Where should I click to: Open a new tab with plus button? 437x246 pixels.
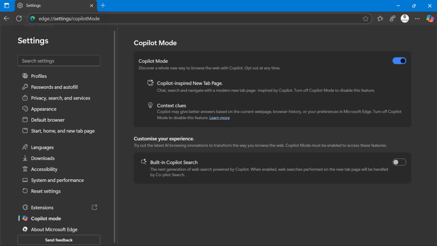pyautogui.click(x=103, y=5)
